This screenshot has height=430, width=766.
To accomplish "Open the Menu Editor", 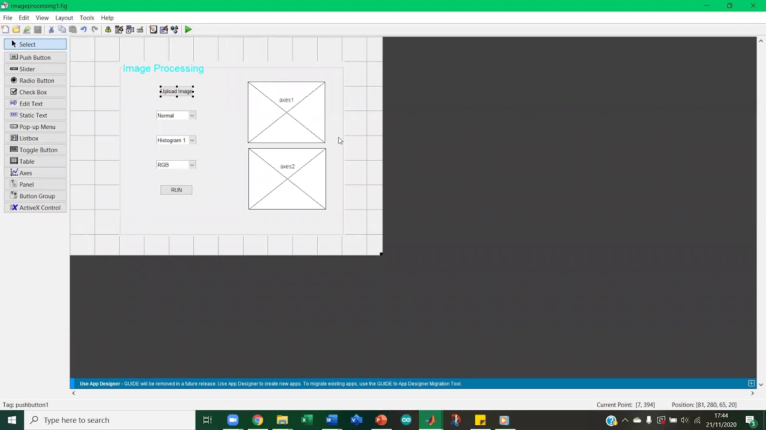I will point(119,29).
